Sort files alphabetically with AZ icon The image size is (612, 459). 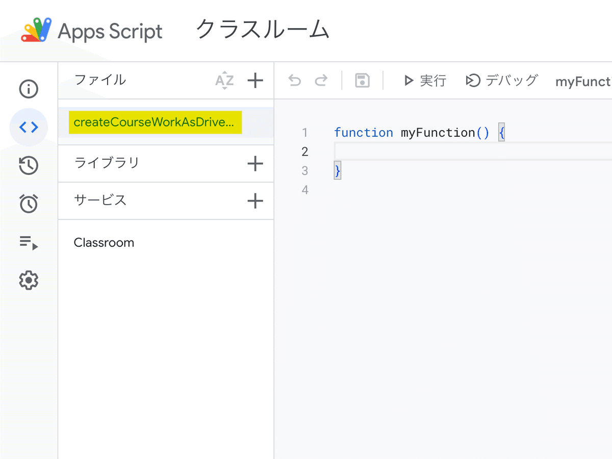coord(224,81)
